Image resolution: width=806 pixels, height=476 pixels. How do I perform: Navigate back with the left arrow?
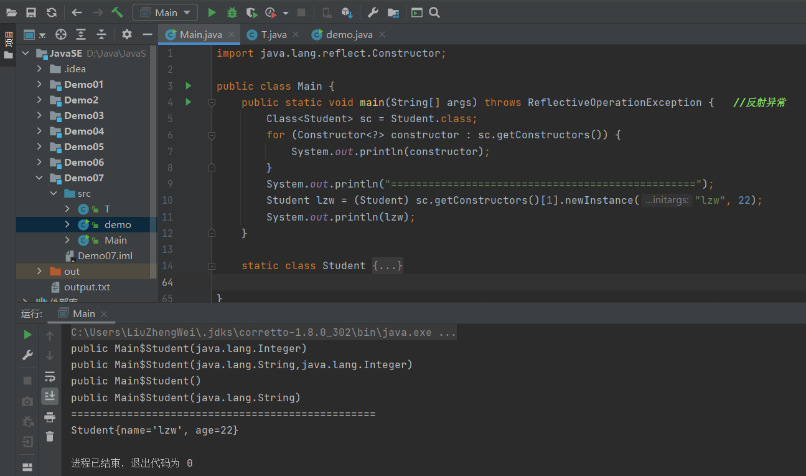(x=77, y=12)
